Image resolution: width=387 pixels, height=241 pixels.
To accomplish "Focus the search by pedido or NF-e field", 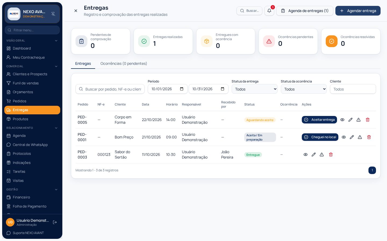I will click(x=110, y=89).
